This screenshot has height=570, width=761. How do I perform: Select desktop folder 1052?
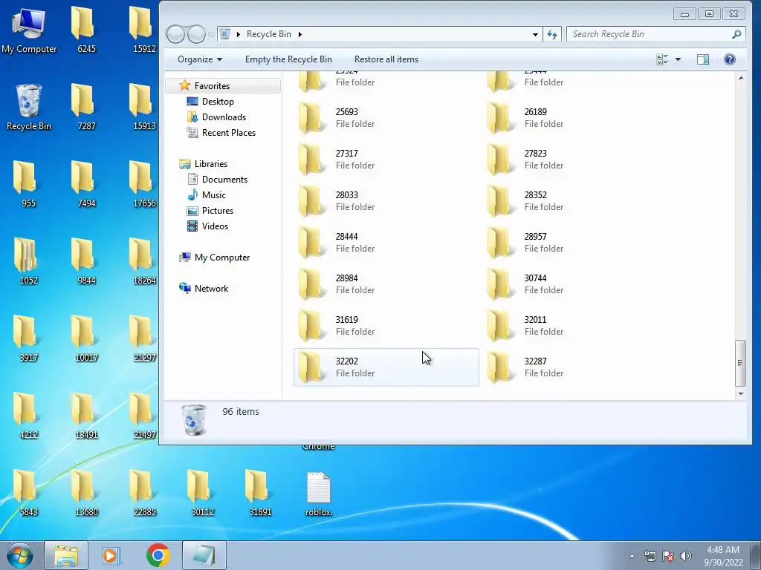click(x=28, y=262)
